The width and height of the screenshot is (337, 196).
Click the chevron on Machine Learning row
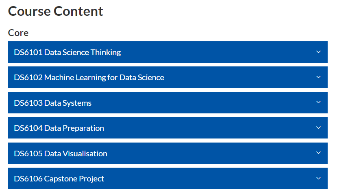pyautogui.click(x=318, y=77)
